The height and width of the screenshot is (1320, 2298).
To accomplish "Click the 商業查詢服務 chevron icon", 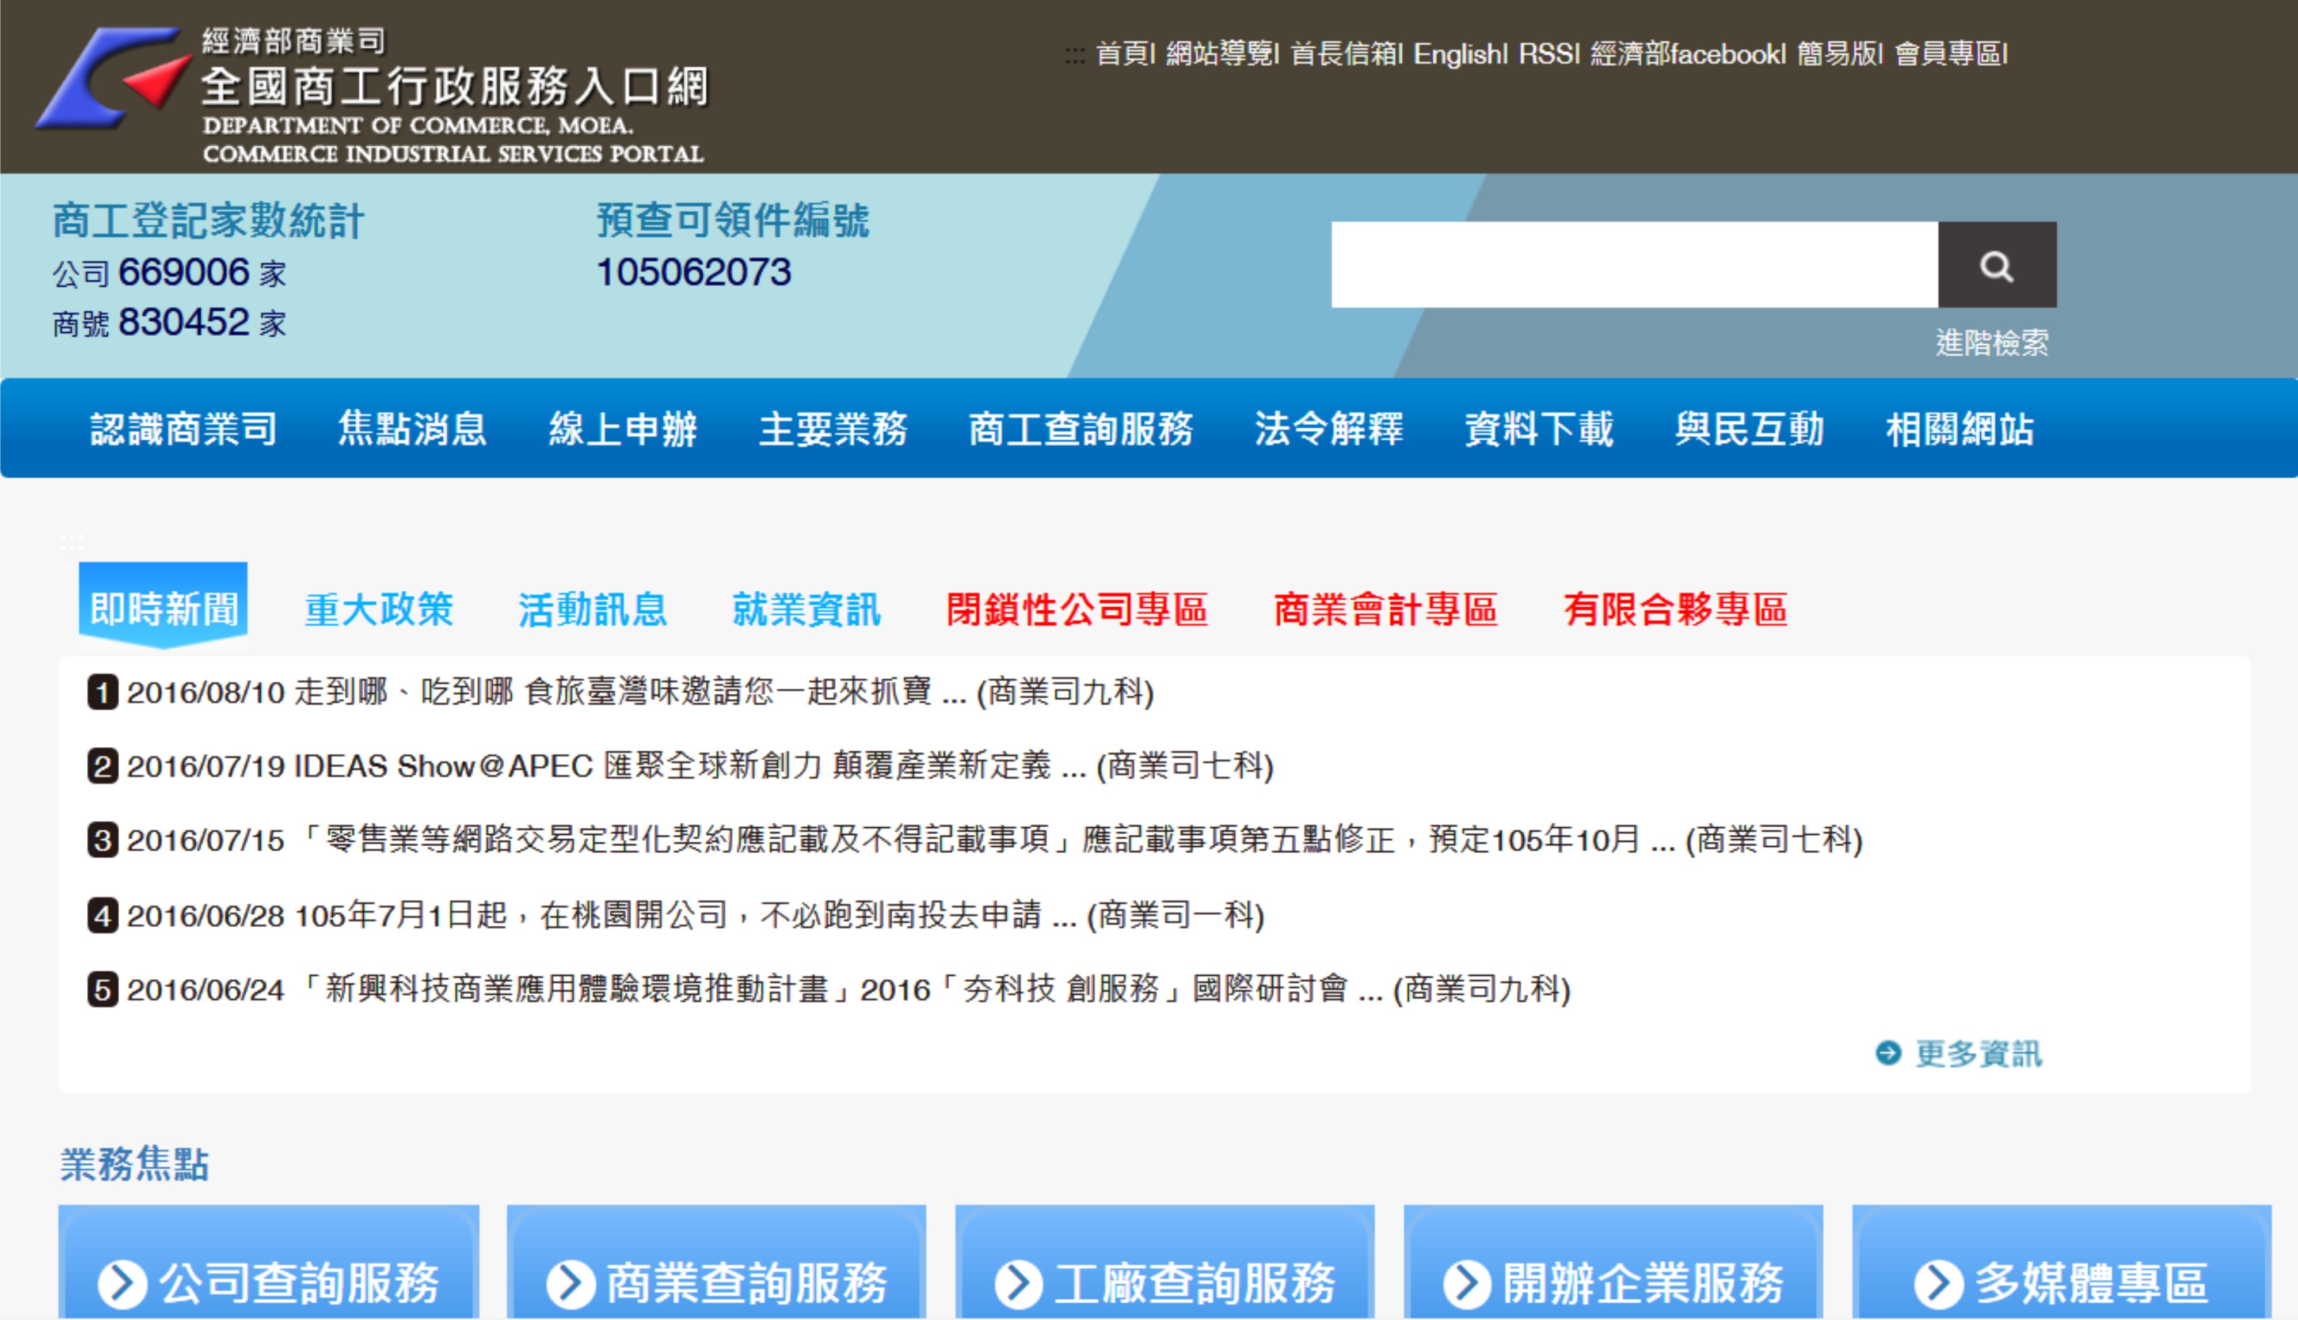I will [x=570, y=1284].
